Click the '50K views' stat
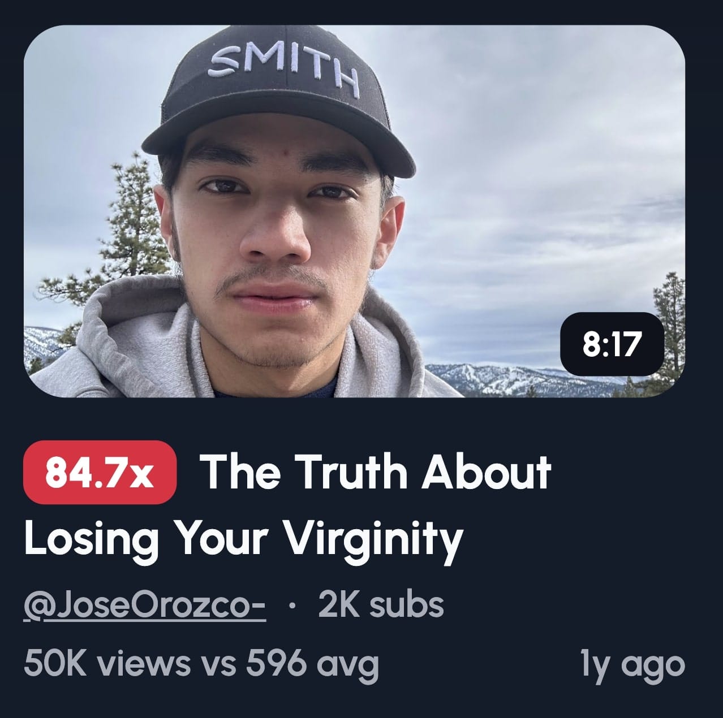The height and width of the screenshot is (718, 723). [107, 664]
